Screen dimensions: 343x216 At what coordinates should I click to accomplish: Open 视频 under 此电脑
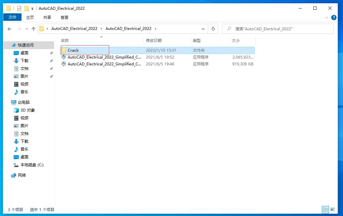point(24,118)
